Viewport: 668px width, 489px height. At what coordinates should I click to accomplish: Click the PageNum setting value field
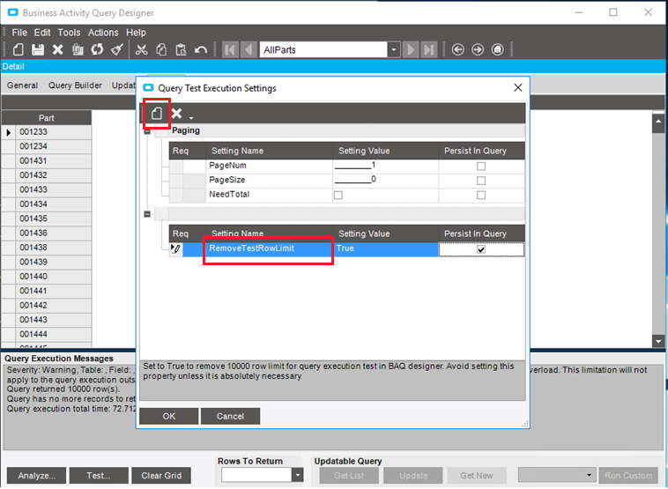[385, 166]
